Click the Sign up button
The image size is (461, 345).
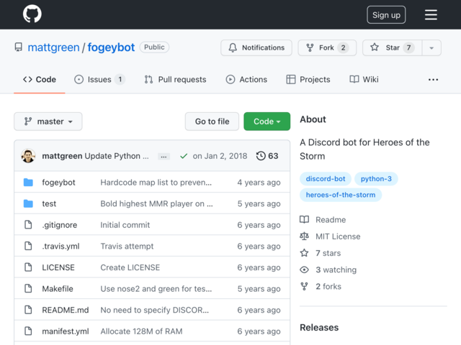(386, 15)
